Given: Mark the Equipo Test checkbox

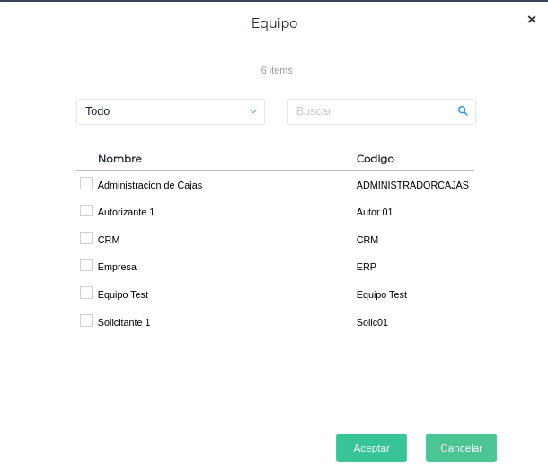Looking at the screenshot, I should [86, 293].
